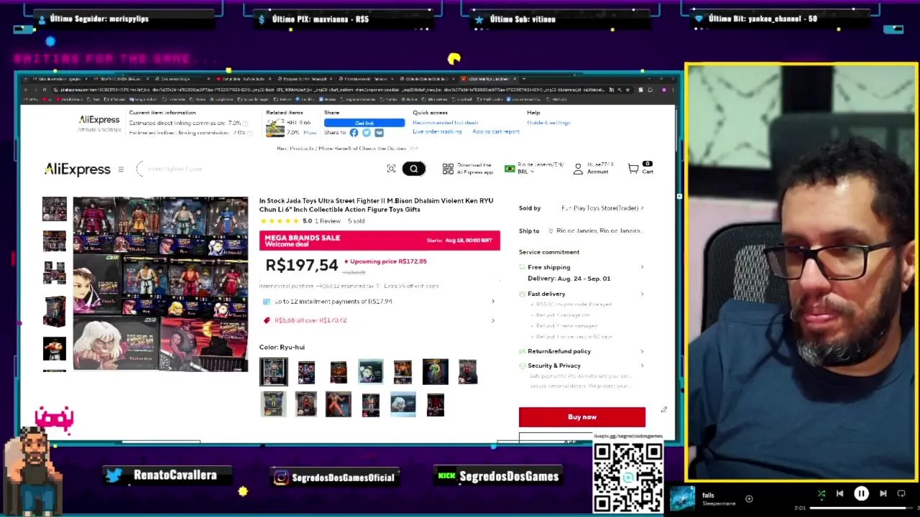Click the info icon beside direct linking commission
The height and width of the screenshot is (517, 920).
245,123
